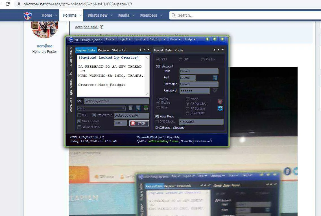The width and height of the screenshot is (321, 216).
Task: Select the PF Portable mode
Action: coord(187,104)
